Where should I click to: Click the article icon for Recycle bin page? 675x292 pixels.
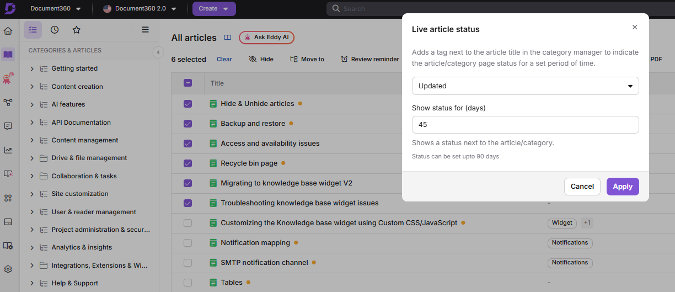213,163
